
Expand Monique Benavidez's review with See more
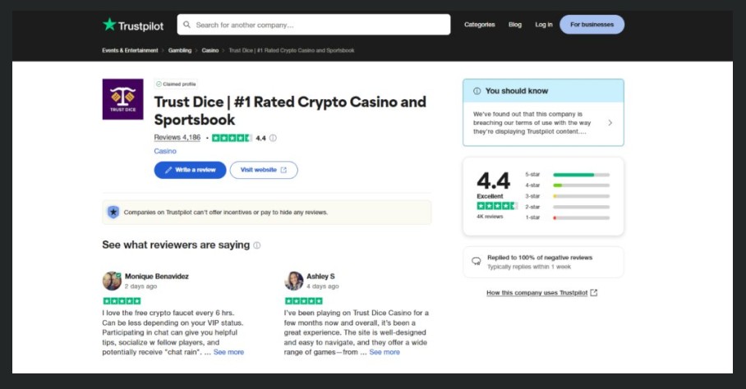click(229, 352)
